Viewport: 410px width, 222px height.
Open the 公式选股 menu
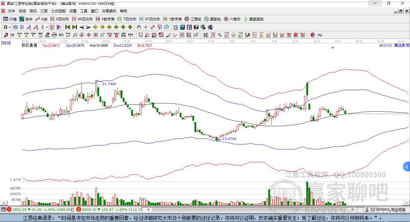tap(58, 11)
